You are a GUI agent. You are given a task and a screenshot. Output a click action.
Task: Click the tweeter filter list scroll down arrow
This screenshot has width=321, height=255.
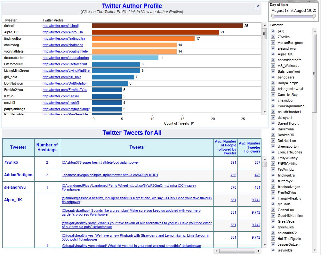pos(315,250)
